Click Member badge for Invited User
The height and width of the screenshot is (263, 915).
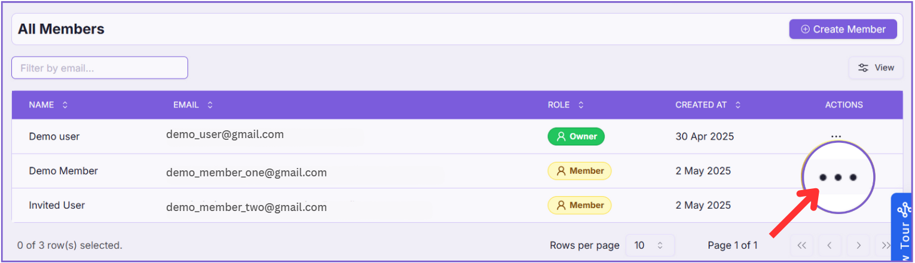click(579, 205)
